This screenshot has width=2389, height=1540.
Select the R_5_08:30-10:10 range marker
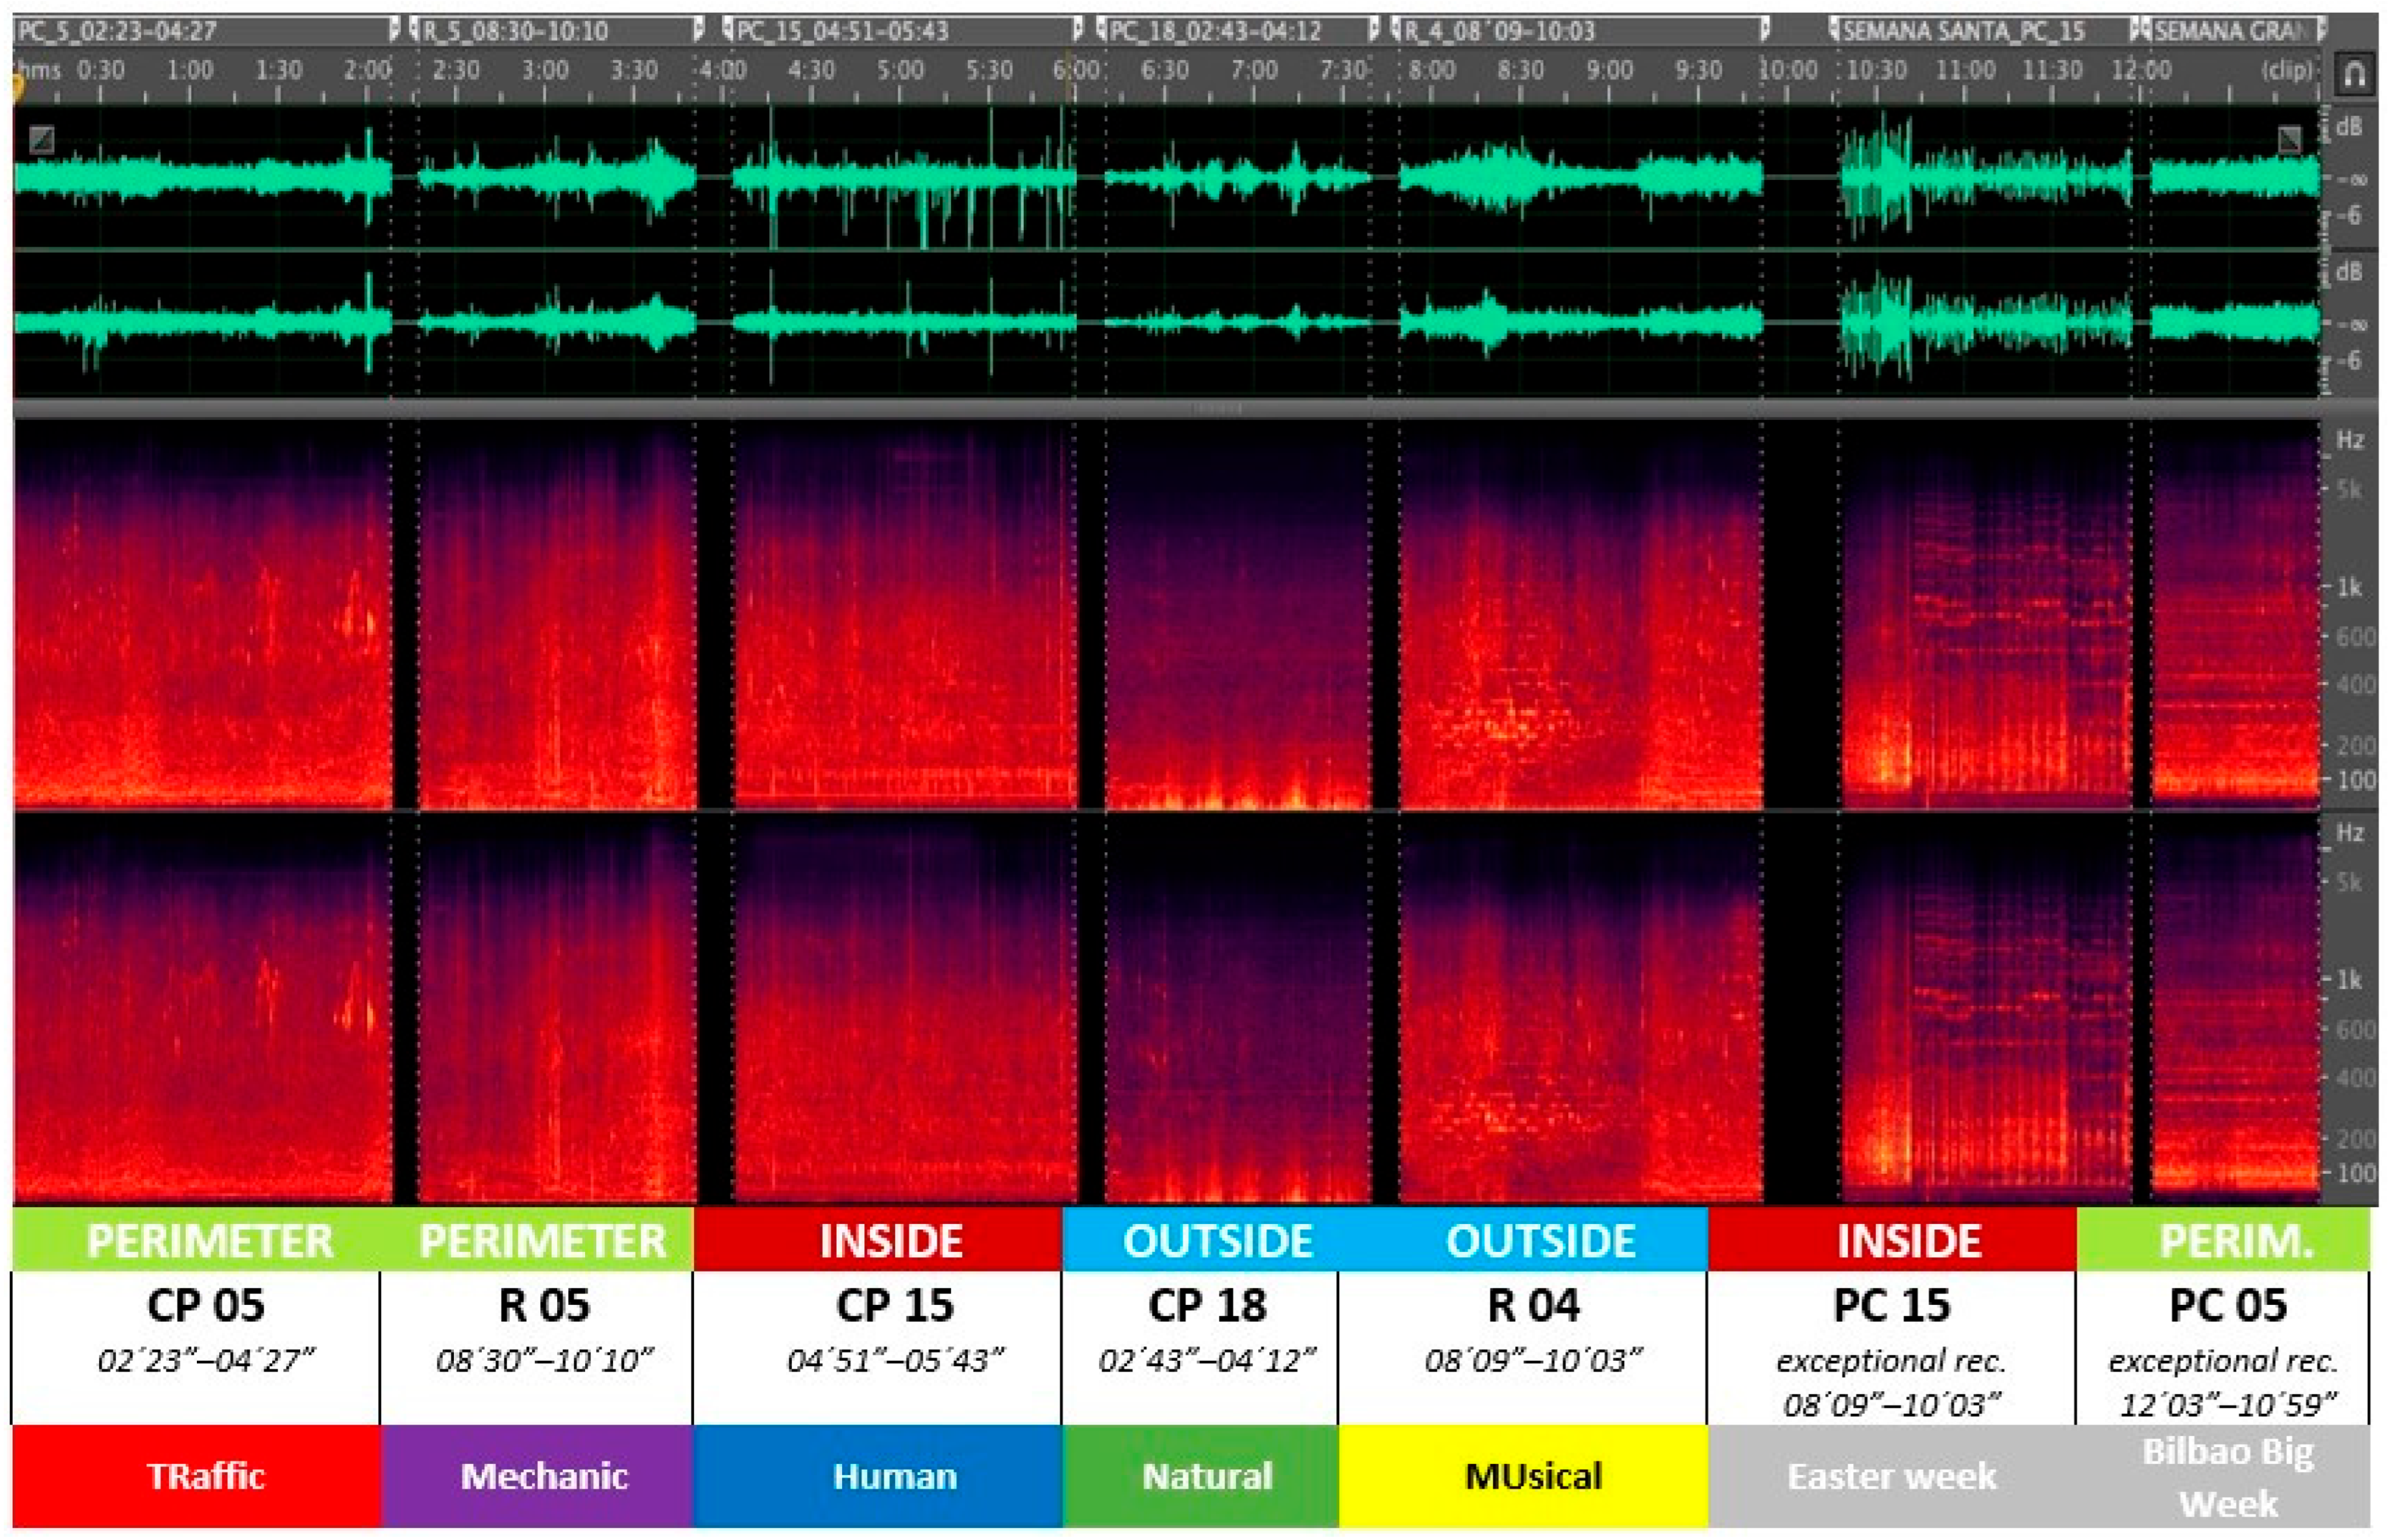[x=556, y=30]
